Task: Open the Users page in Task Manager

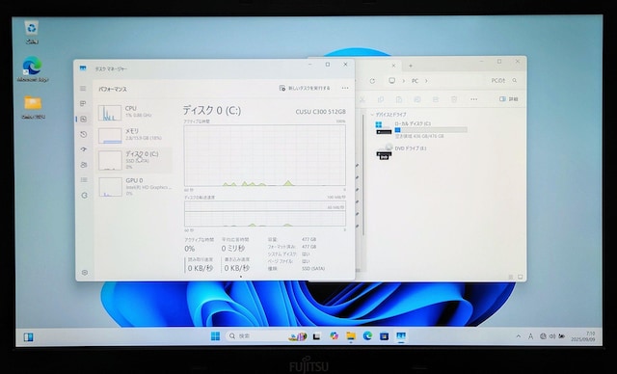Action: (x=84, y=165)
